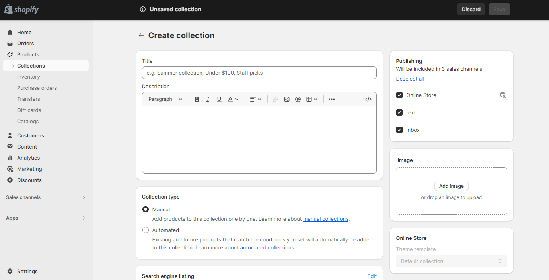Insert a video into the description

click(298, 99)
